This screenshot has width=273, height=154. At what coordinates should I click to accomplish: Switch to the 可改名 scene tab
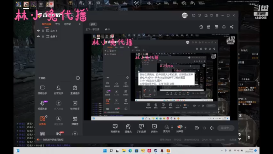click(68, 24)
